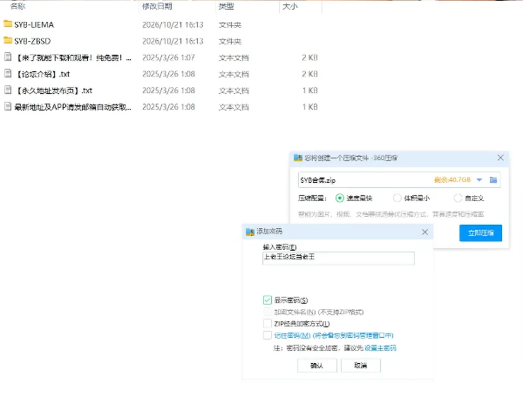
Task: Select the 自定义 compression option
Action: pos(458,198)
